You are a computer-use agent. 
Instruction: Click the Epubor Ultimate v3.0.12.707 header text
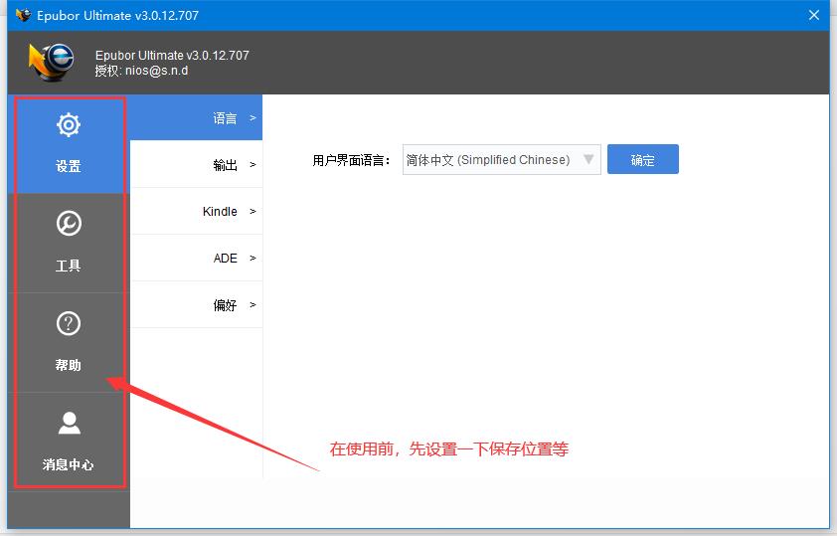click(172, 55)
